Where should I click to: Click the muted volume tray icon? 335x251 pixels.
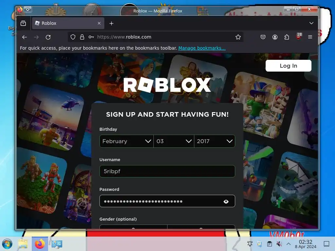[279, 243]
